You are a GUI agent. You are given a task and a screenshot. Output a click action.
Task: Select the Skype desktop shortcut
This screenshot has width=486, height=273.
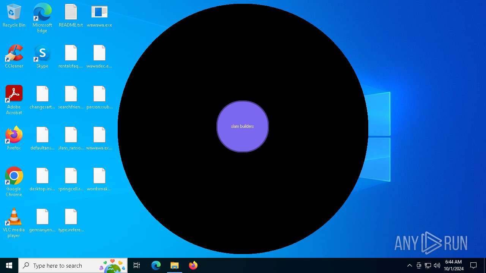point(42,56)
